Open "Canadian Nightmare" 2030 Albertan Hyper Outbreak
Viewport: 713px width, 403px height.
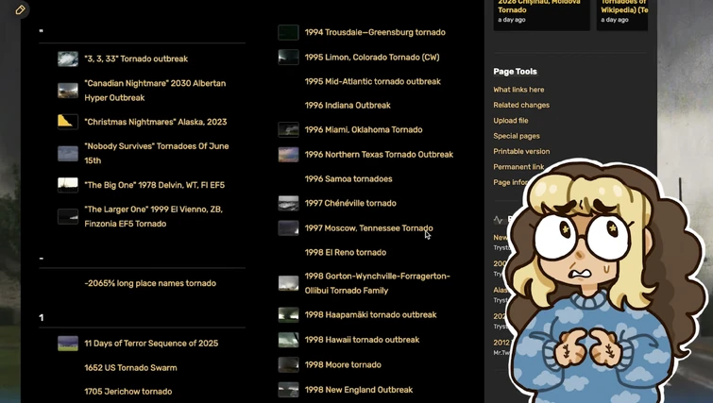click(155, 91)
